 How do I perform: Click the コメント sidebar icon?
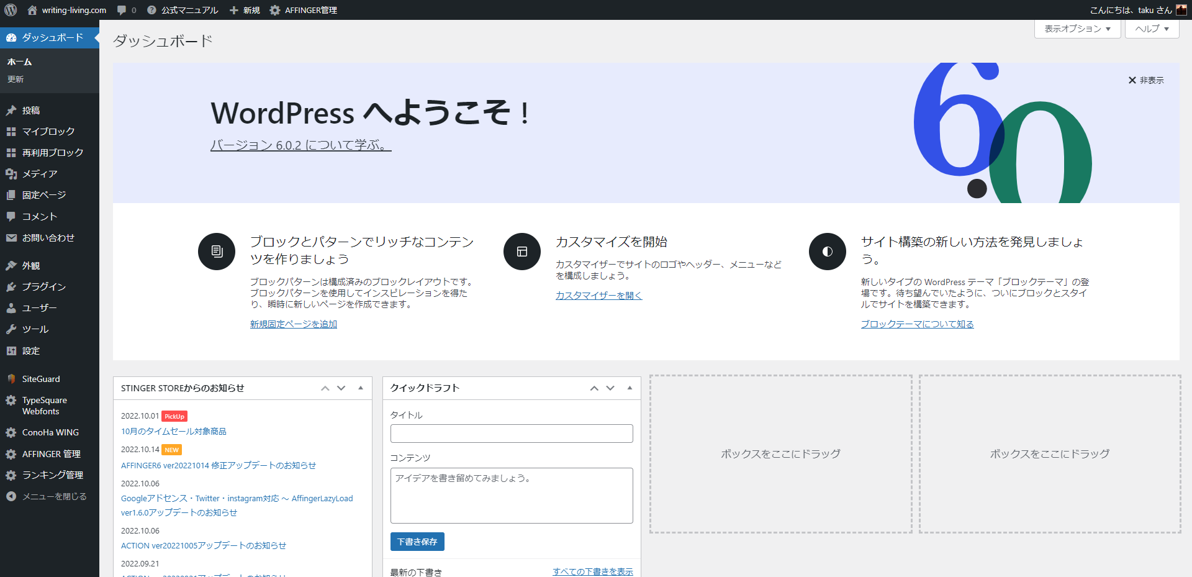pyautogui.click(x=11, y=216)
